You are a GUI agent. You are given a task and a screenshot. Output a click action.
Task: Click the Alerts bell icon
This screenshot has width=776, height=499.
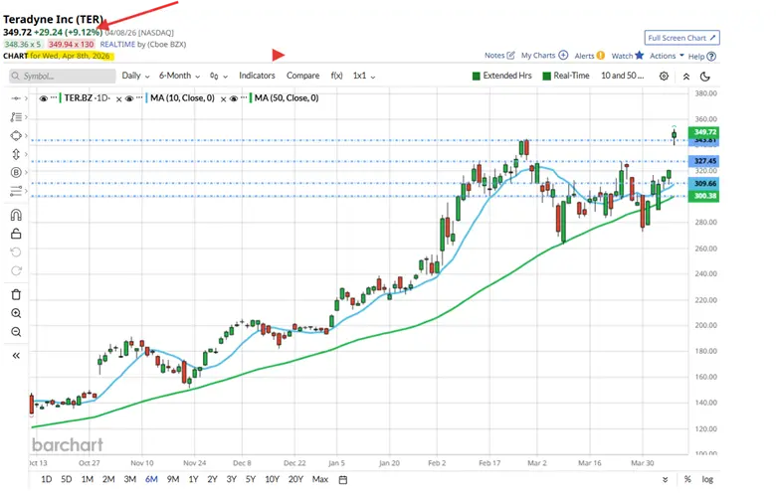[600, 56]
